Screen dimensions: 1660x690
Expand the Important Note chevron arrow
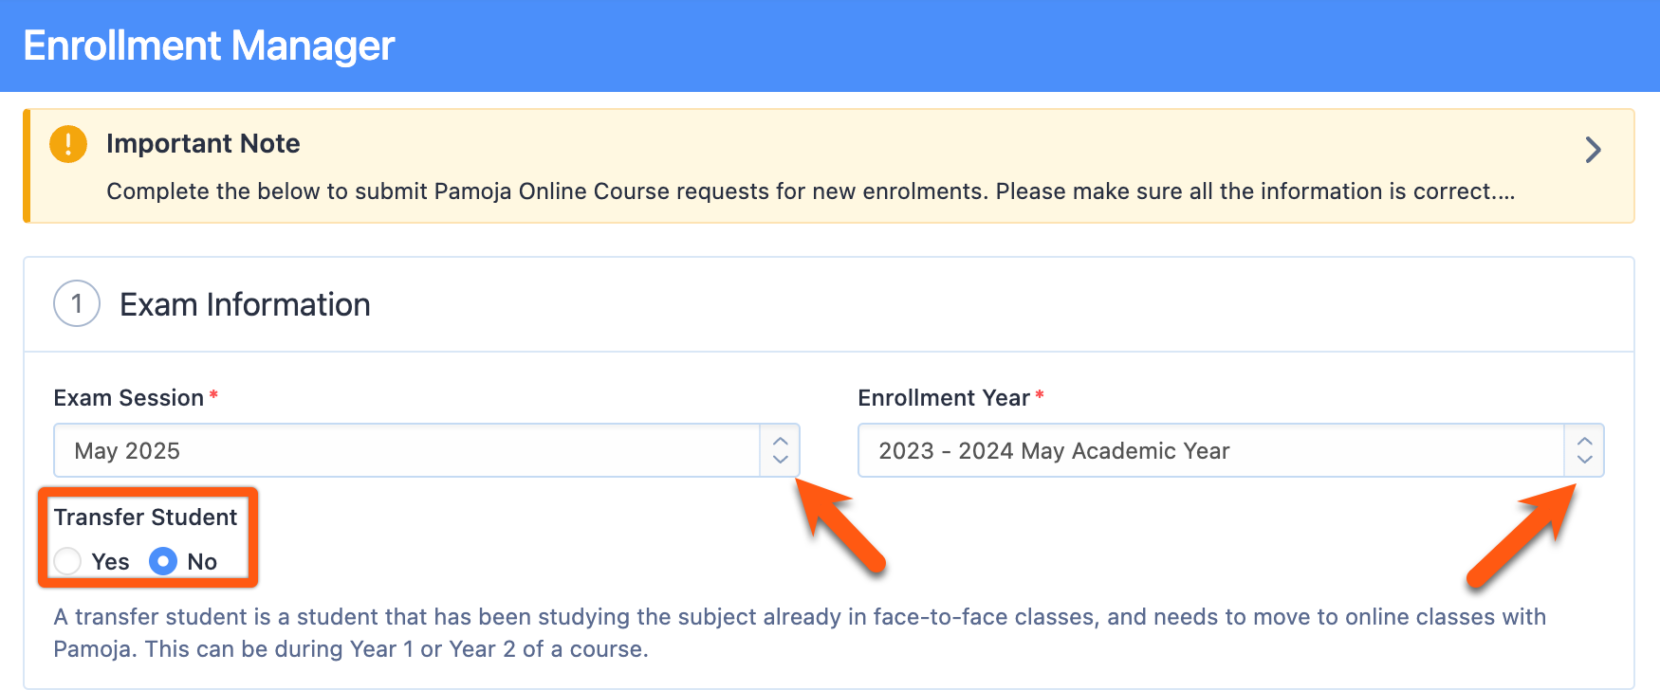coord(1594,150)
